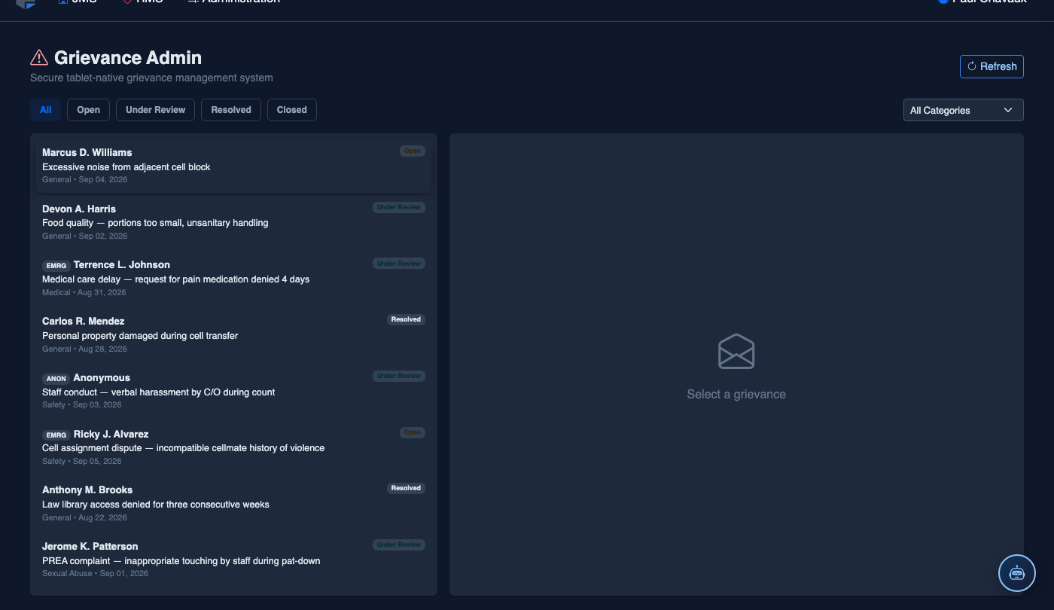View Jerome K. Patterson's PREA complaint
The width and height of the screenshot is (1054, 610).
(x=233, y=560)
